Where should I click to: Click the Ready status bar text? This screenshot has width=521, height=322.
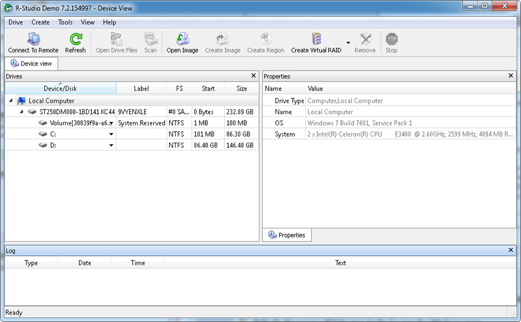point(14,313)
